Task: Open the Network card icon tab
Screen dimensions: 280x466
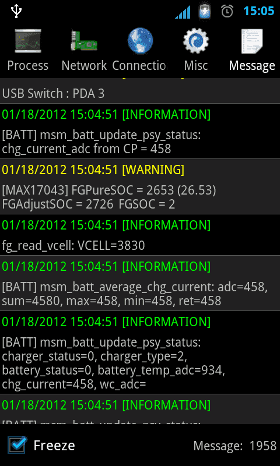Action: click(84, 41)
